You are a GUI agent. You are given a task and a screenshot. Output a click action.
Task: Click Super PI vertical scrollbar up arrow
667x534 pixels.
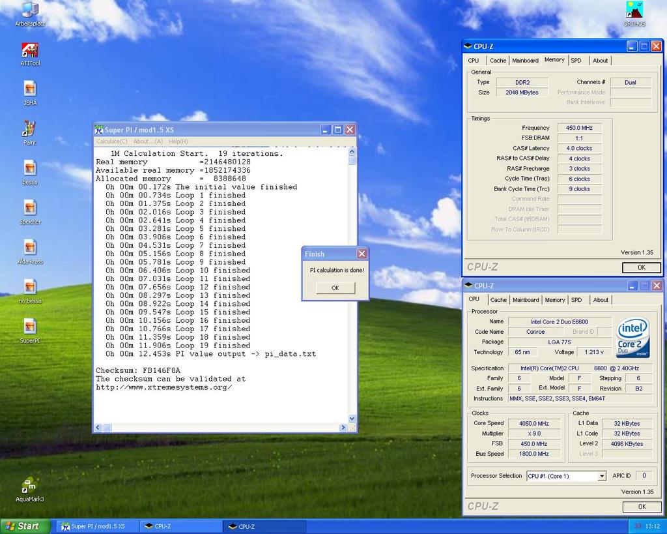352,151
